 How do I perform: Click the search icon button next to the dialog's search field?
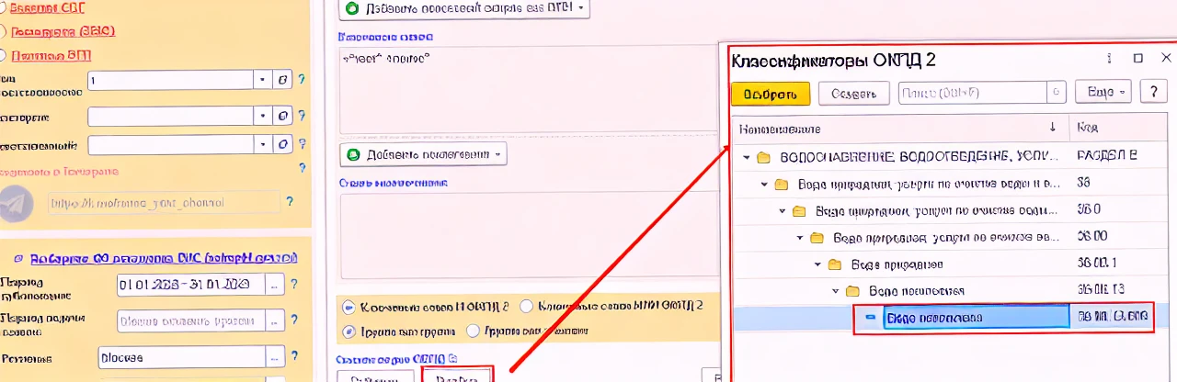pyautogui.click(x=1057, y=93)
